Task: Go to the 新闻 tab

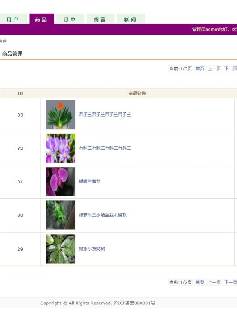Action: 131,19
